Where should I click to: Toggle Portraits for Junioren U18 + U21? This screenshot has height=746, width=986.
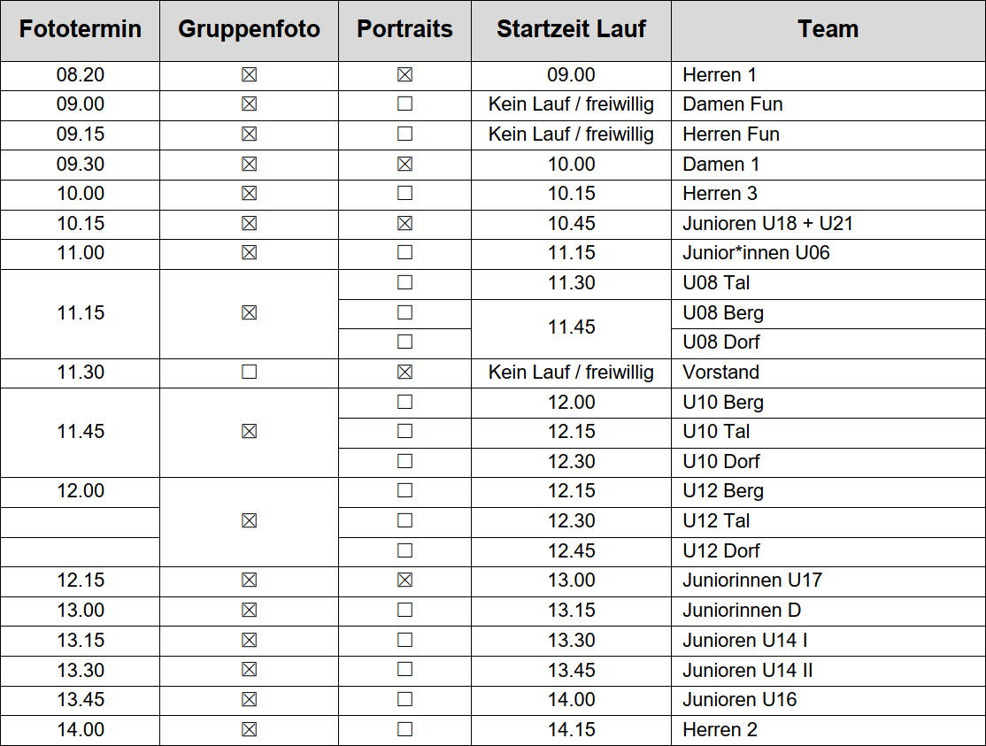(405, 223)
